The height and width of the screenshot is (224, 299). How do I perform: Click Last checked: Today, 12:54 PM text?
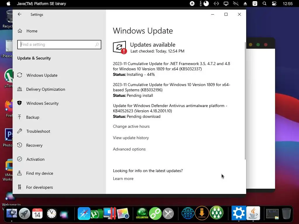click(x=157, y=51)
